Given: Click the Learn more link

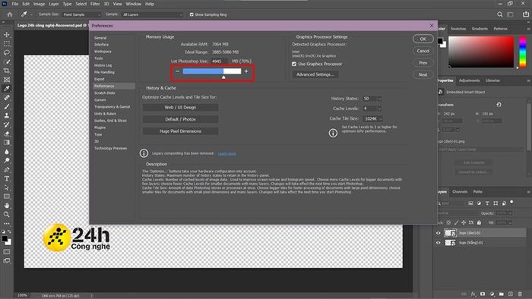Looking at the screenshot, I should pyautogui.click(x=227, y=154).
